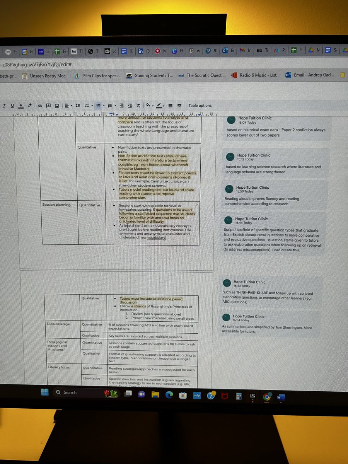Viewport: 348px width, 464px height.
Task: Click the border dash style icon
Action: (179, 105)
